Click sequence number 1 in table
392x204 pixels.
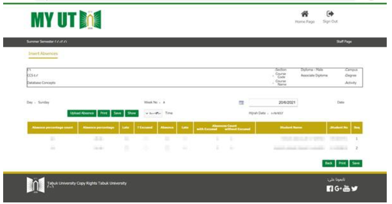[357, 139]
